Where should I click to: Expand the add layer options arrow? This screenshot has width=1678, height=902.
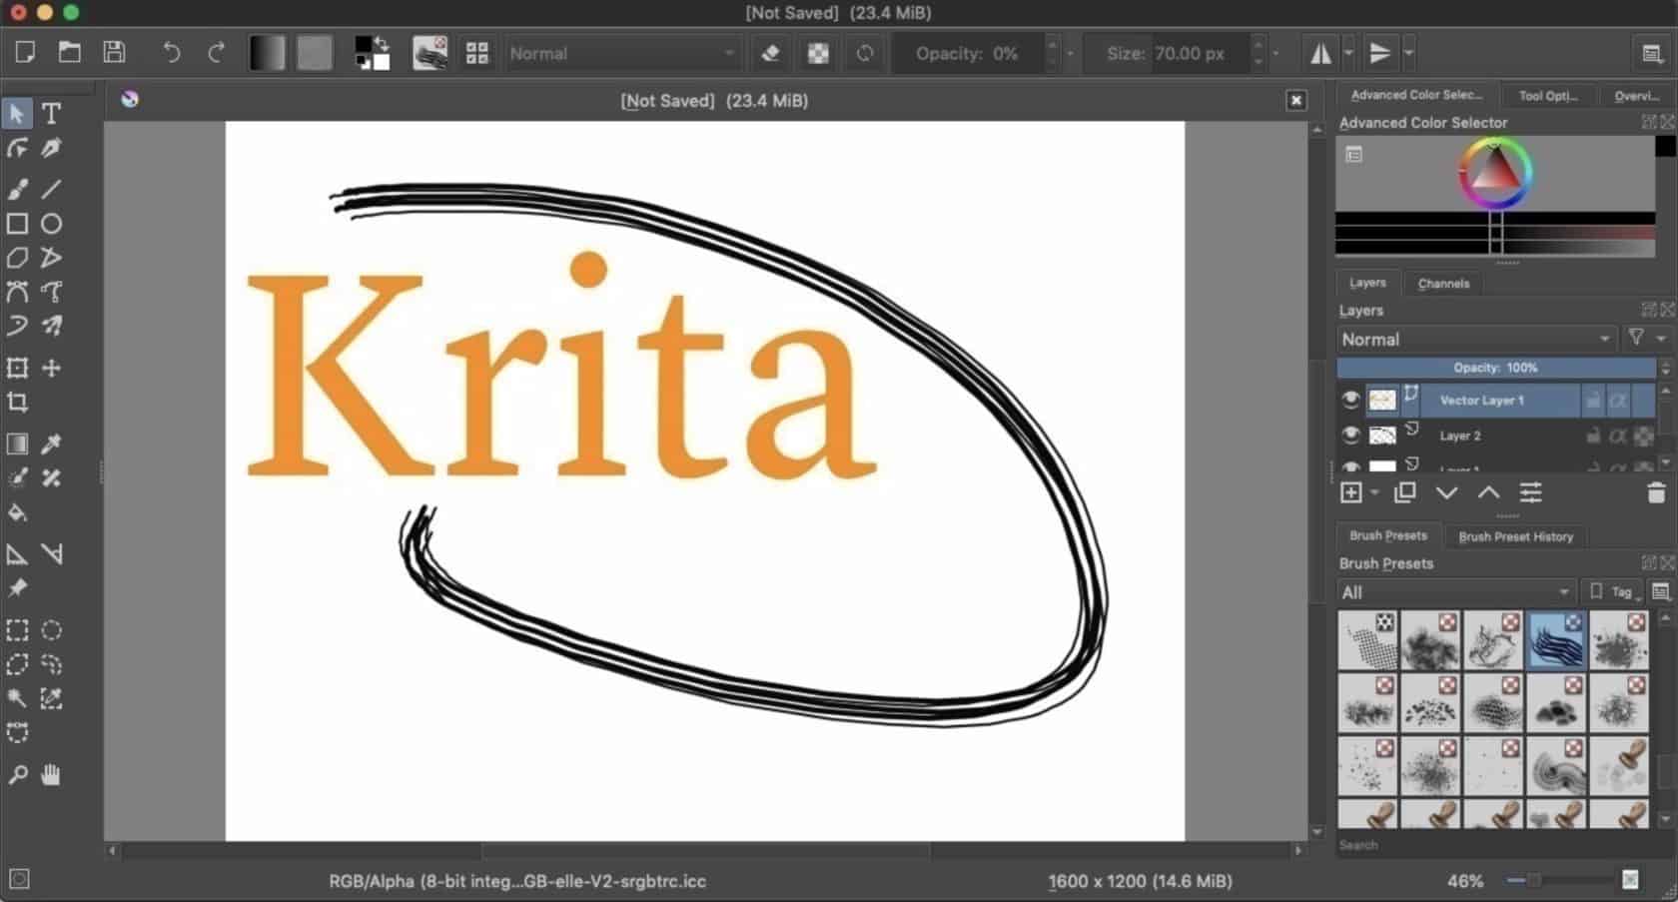tap(1374, 492)
